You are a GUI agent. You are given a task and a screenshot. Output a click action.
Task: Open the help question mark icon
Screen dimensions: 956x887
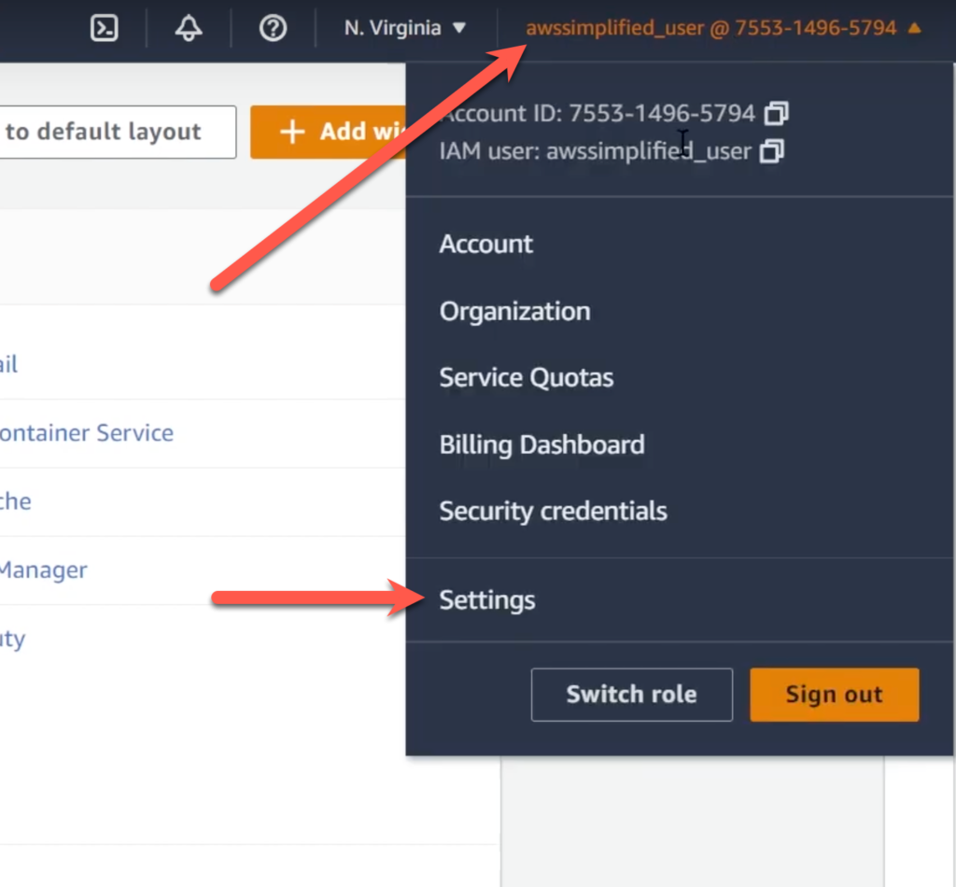point(273,28)
